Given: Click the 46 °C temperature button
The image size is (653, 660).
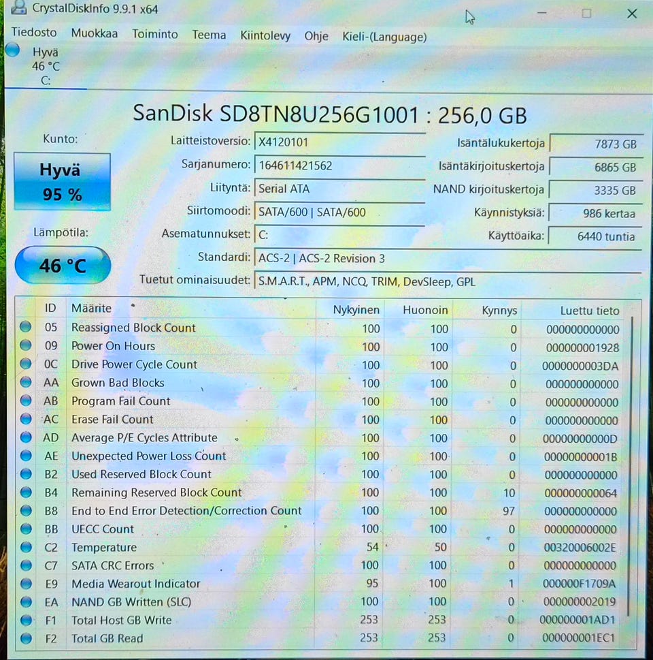Looking at the screenshot, I should (63, 265).
